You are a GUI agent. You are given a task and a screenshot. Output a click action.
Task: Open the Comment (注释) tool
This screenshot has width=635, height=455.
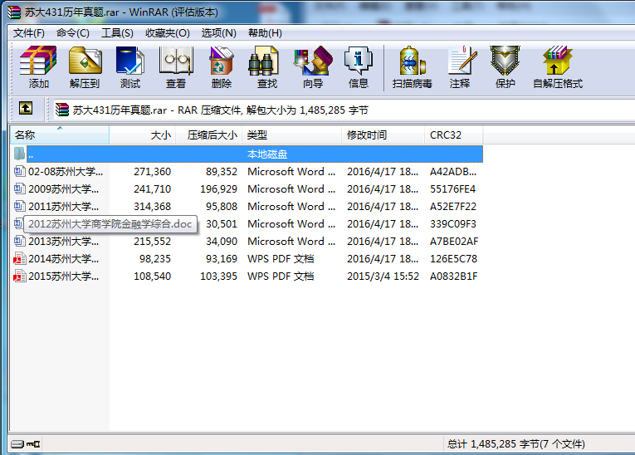pyautogui.click(x=462, y=61)
